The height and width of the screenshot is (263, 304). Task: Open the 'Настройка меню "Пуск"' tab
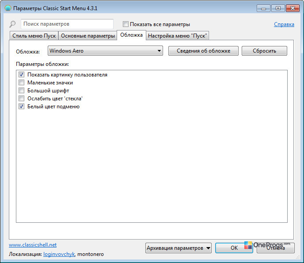(x=177, y=36)
